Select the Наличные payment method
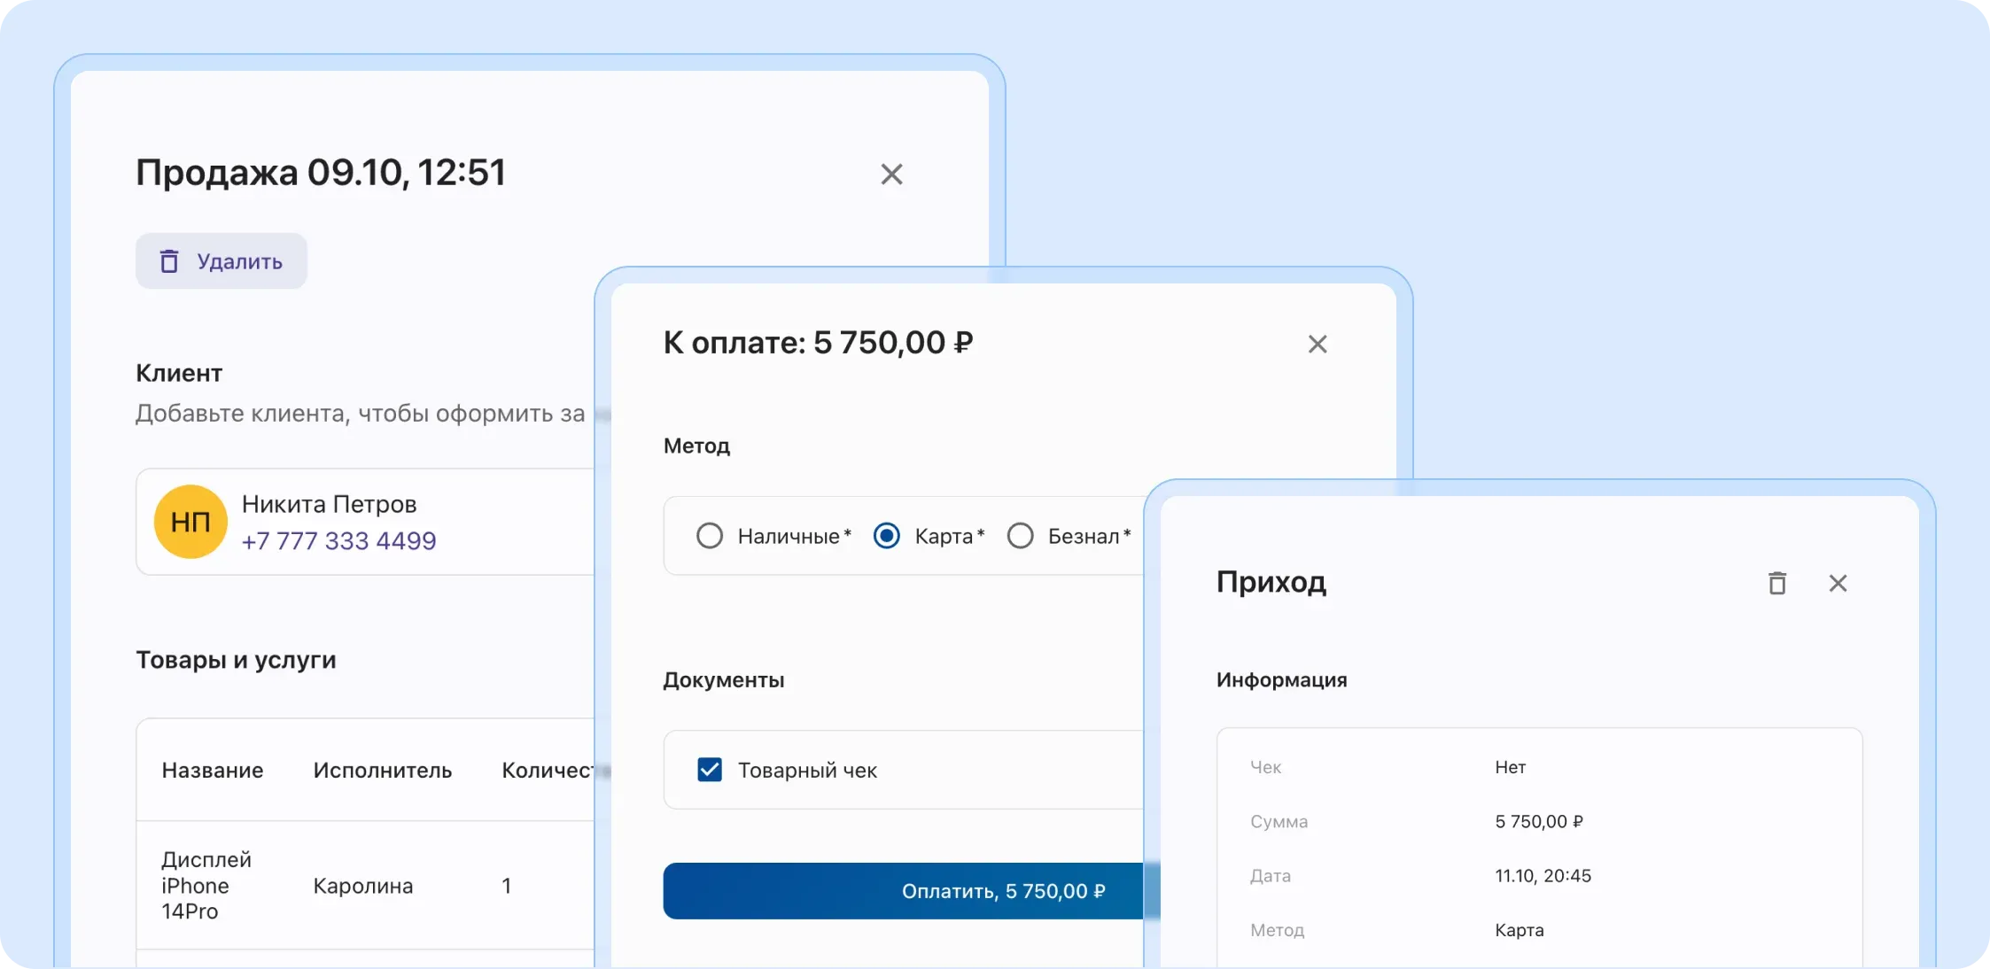This screenshot has width=1990, height=969. [x=709, y=535]
